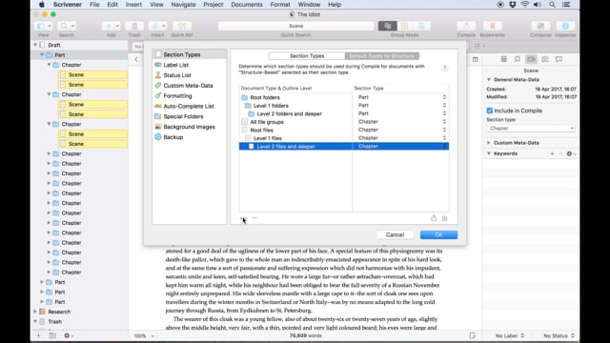Open the Metadata tab in the Inspector
Viewport: 610px width, 343px height.
(x=531, y=59)
